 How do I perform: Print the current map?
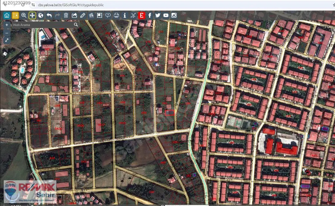point(117,15)
